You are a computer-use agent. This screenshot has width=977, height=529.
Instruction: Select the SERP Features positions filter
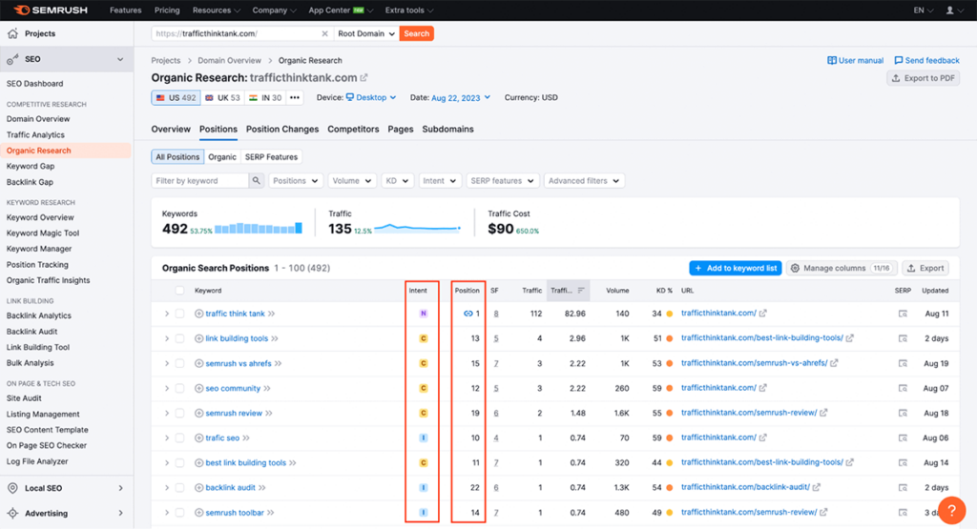[271, 157]
